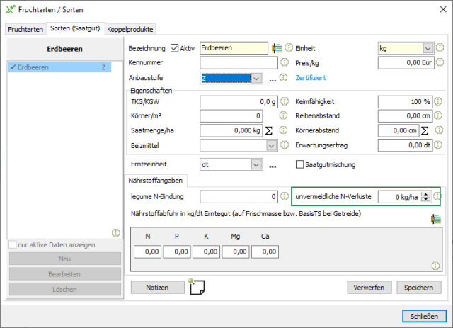The image size is (453, 328).
Task: Increase unvermeidliche N-Verluste with spinner up arrow
Action: click(x=425, y=193)
